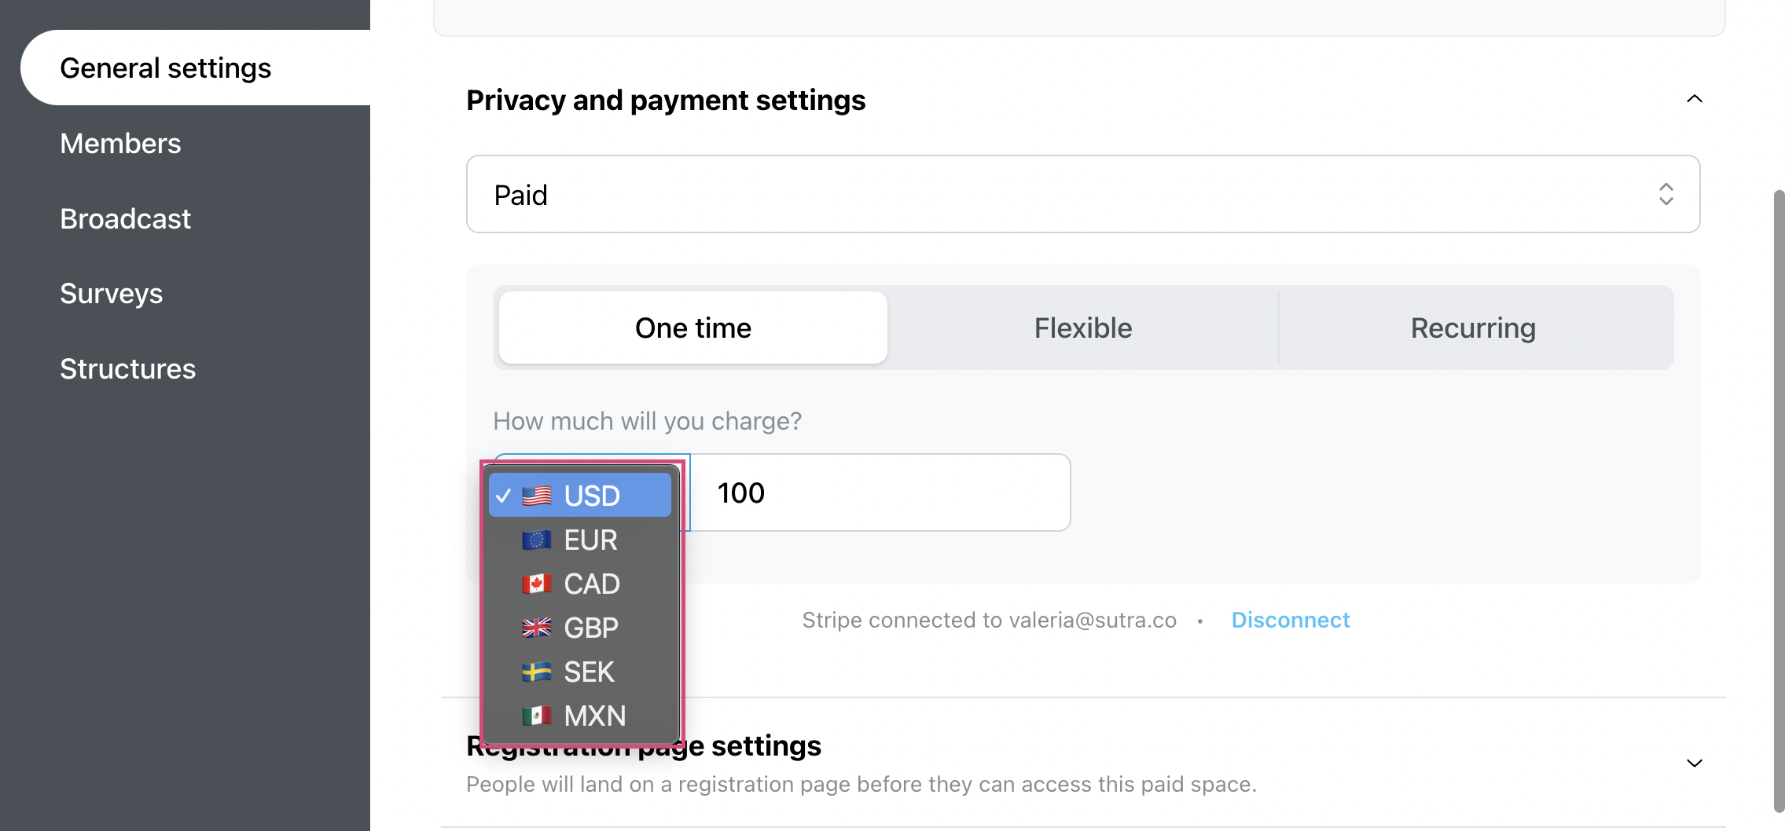Switch to One time payment option

693,328
